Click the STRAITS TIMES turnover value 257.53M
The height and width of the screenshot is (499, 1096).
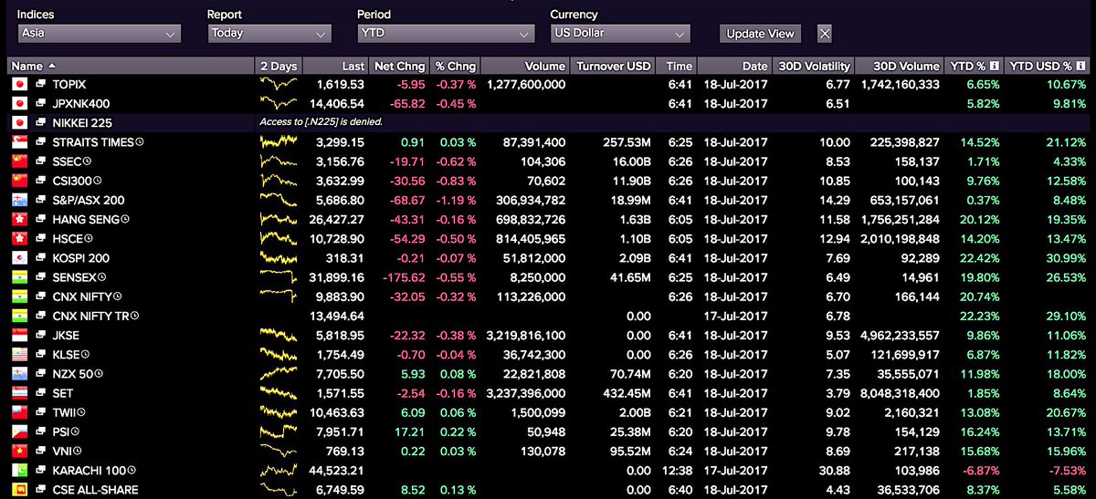pyautogui.click(x=627, y=142)
